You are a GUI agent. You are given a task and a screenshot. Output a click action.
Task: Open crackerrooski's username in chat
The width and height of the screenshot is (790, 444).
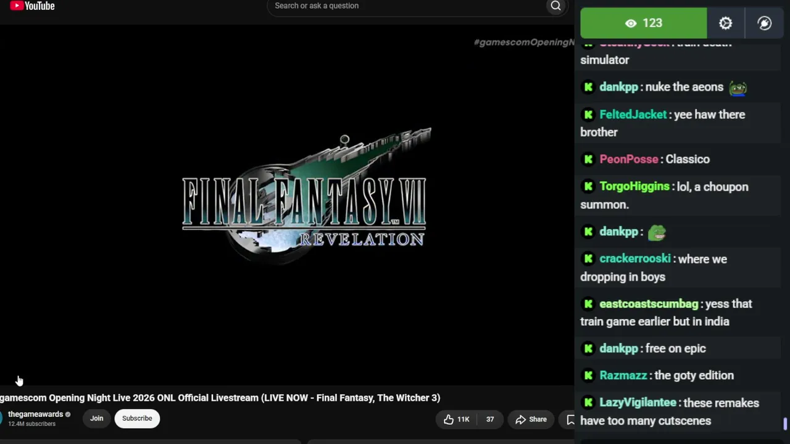(x=634, y=259)
